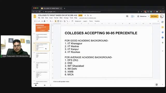Open the Help menu
Image resolution: width=166 pixels, height=93 pixels.
(x=75, y=18)
